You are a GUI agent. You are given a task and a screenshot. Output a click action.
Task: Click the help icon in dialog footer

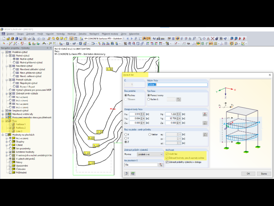click(x=127, y=173)
